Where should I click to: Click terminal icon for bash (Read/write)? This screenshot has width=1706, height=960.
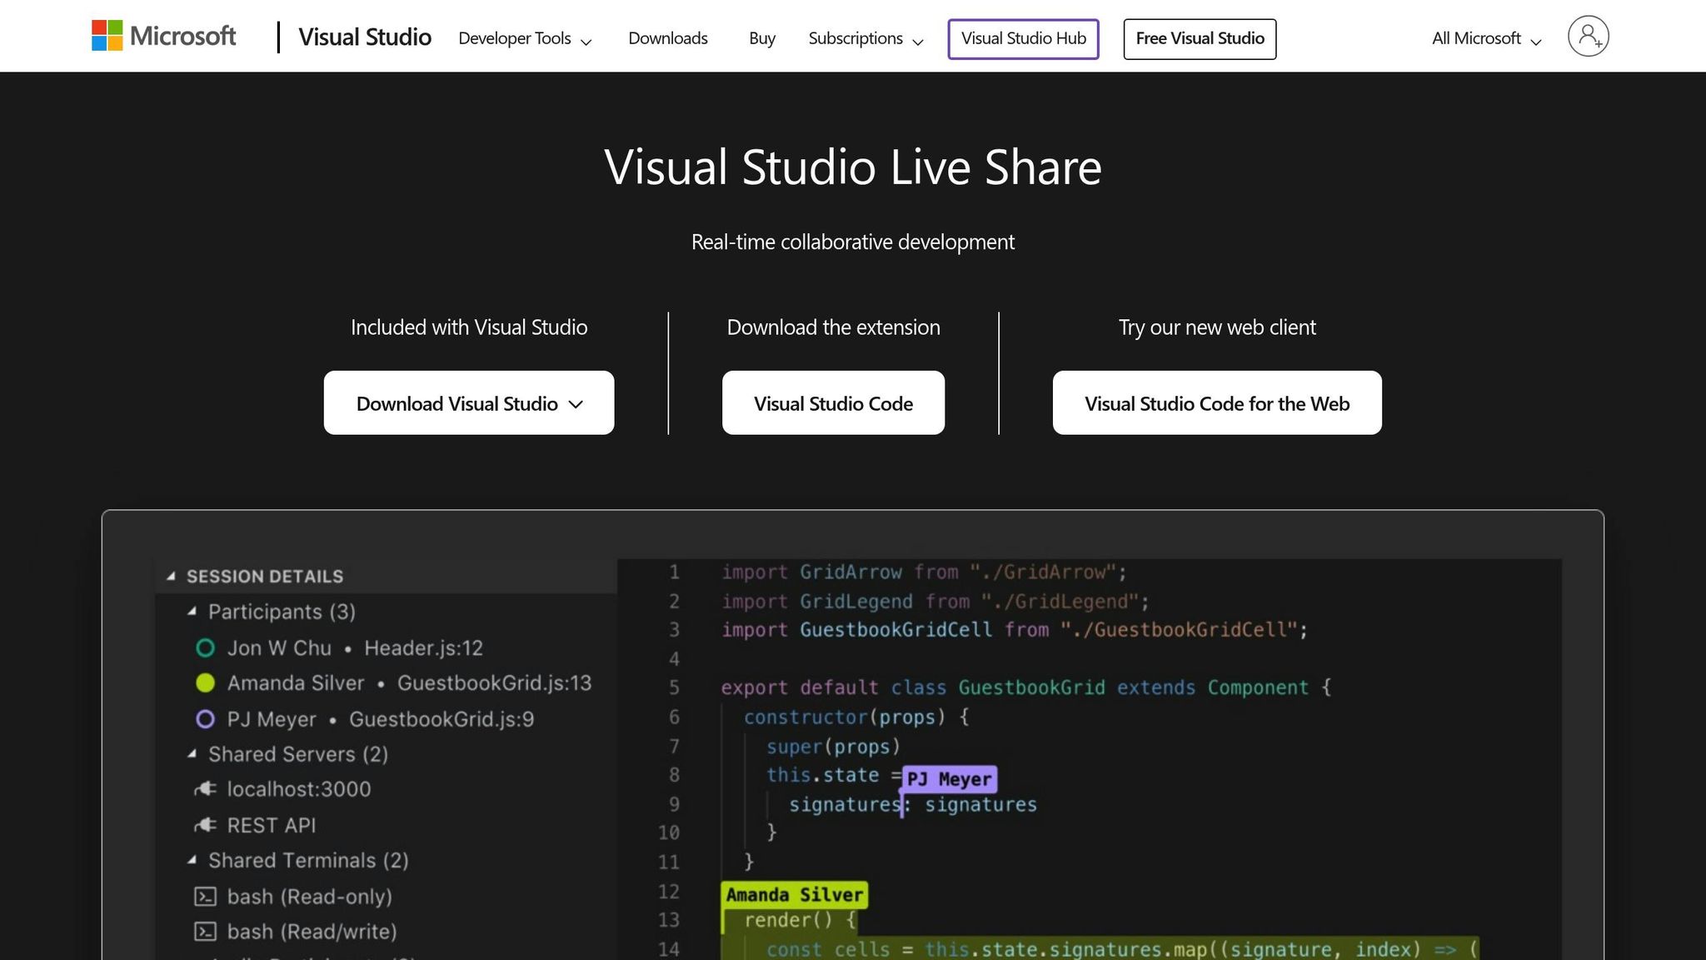[205, 932]
